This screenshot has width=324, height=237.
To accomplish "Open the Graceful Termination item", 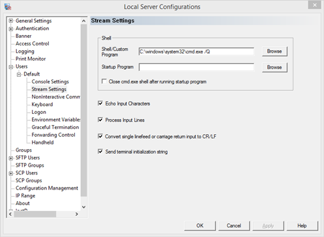I will tap(55, 127).
